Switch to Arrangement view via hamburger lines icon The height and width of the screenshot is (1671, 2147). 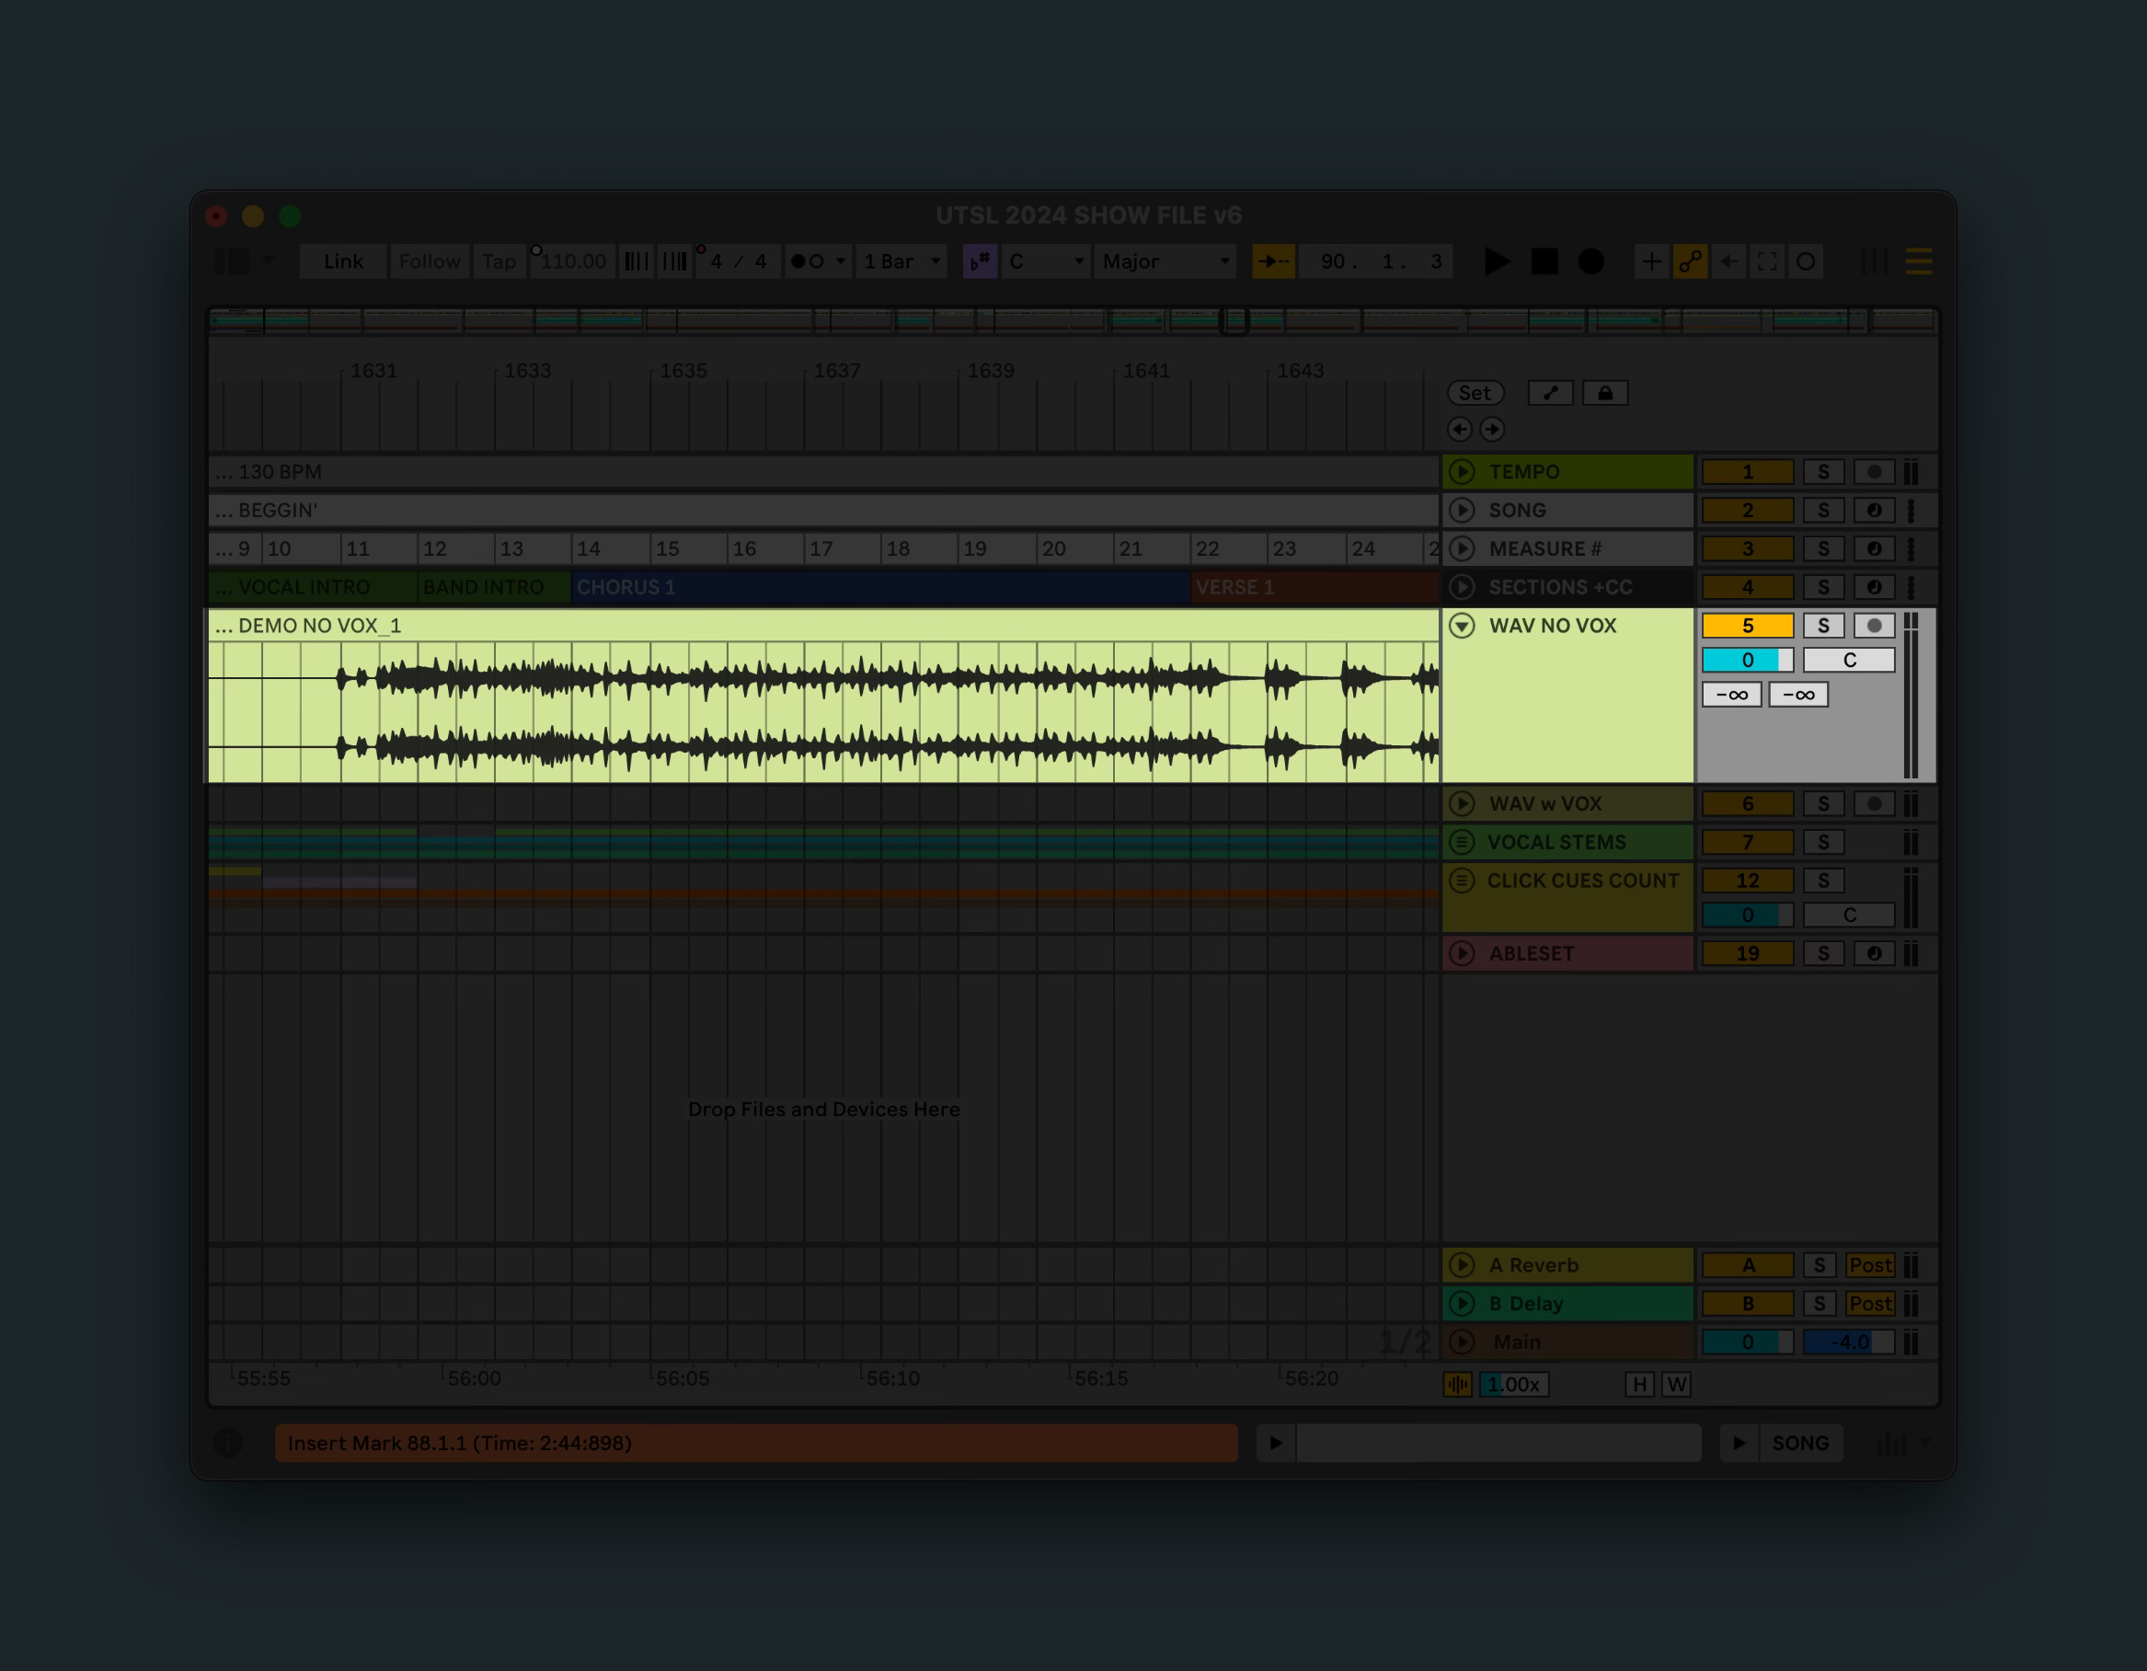pos(1919,261)
